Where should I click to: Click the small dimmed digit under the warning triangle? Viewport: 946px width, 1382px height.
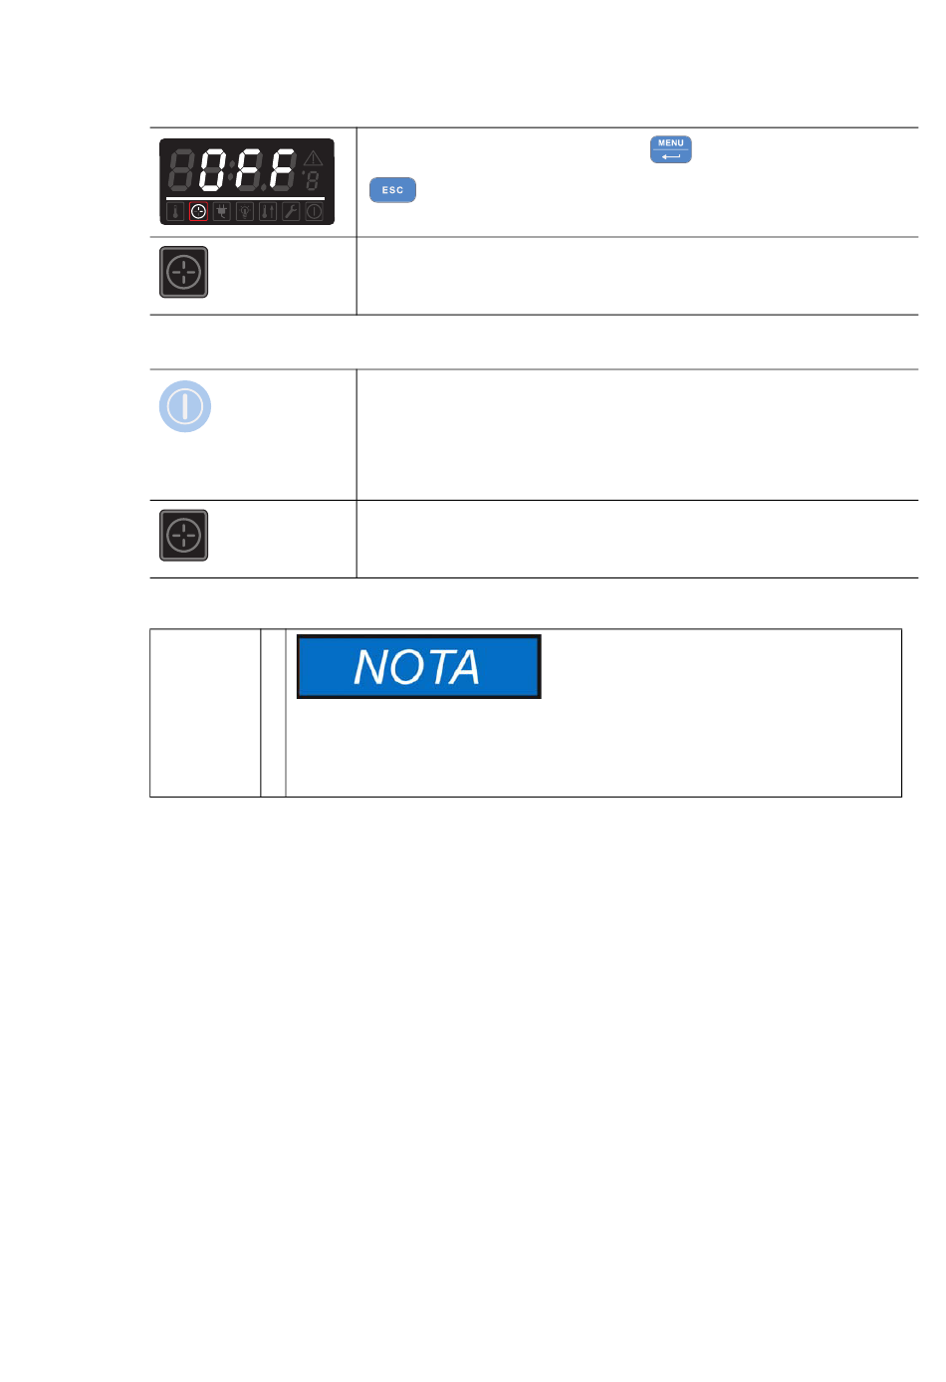[312, 181]
